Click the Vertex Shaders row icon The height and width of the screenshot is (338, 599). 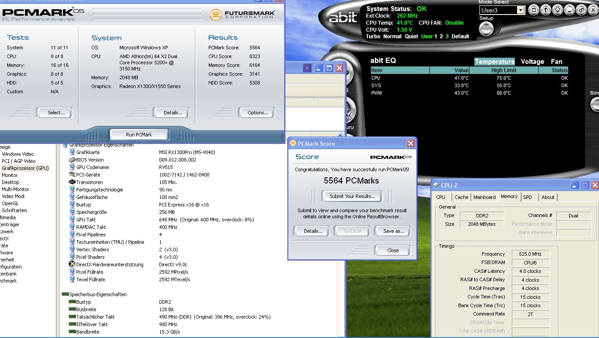click(72, 250)
